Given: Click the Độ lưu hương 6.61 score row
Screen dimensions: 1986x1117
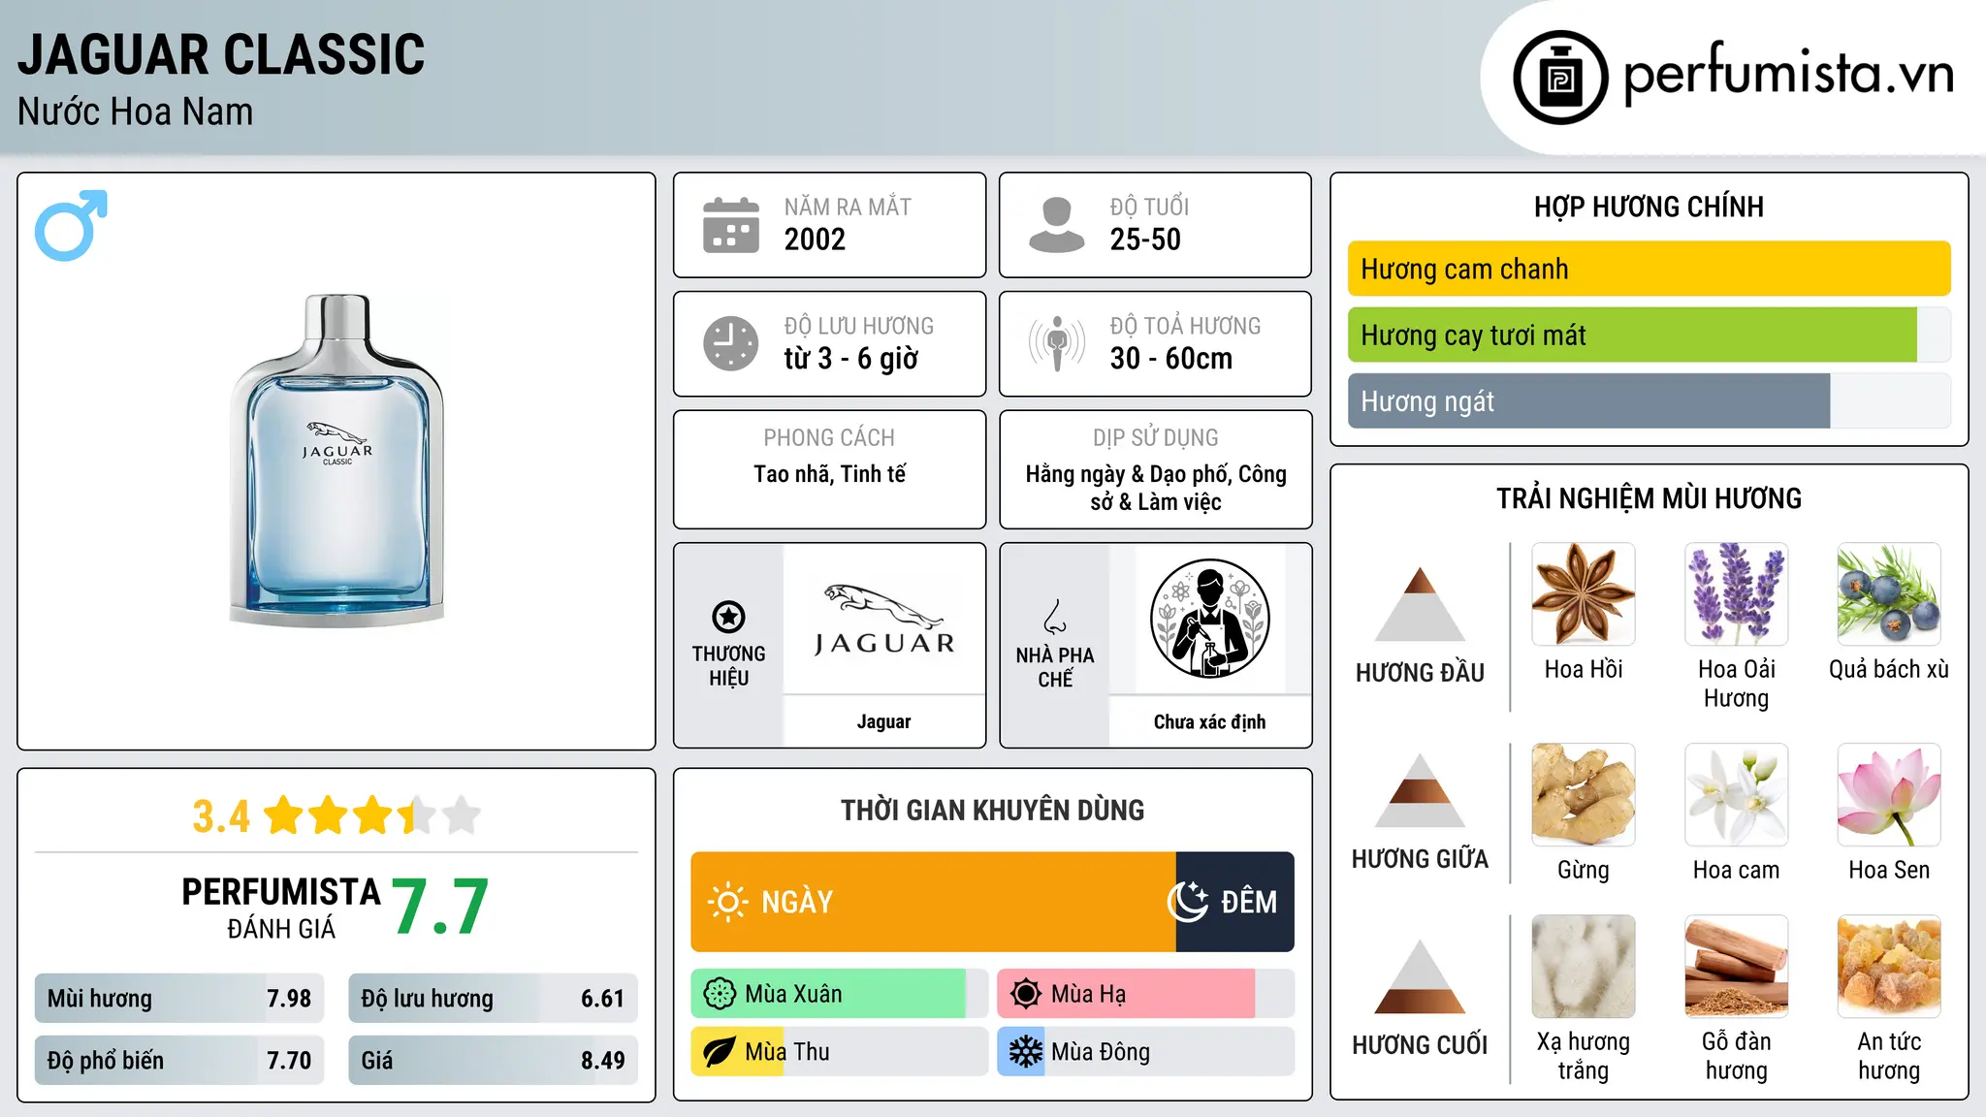Looking at the screenshot, I should pos(493,998).
